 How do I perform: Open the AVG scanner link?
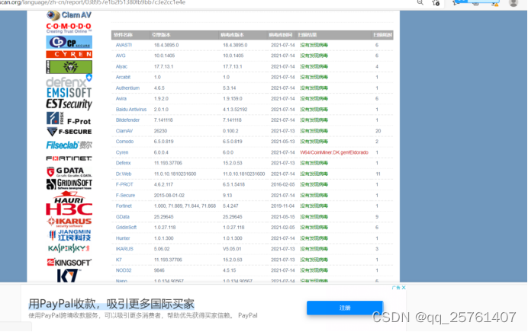pos(121,56)
